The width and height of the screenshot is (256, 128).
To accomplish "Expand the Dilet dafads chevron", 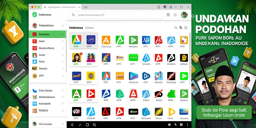I will point(62,90).
